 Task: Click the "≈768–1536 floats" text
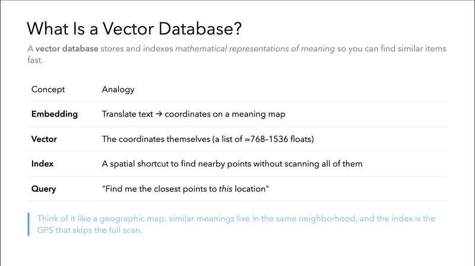280,139
